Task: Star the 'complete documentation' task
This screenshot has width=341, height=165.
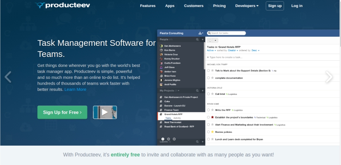Action: coord(213,78)
